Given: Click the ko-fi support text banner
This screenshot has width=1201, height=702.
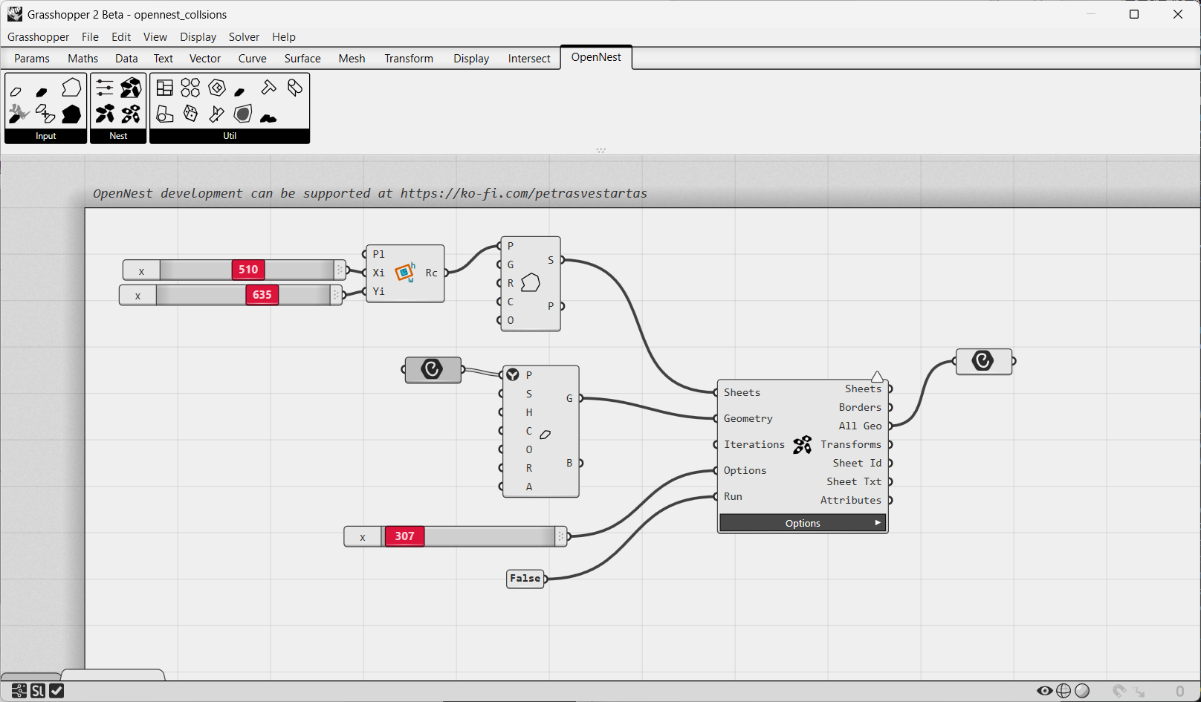Looking at the screenshot, I should pos(370,193).
